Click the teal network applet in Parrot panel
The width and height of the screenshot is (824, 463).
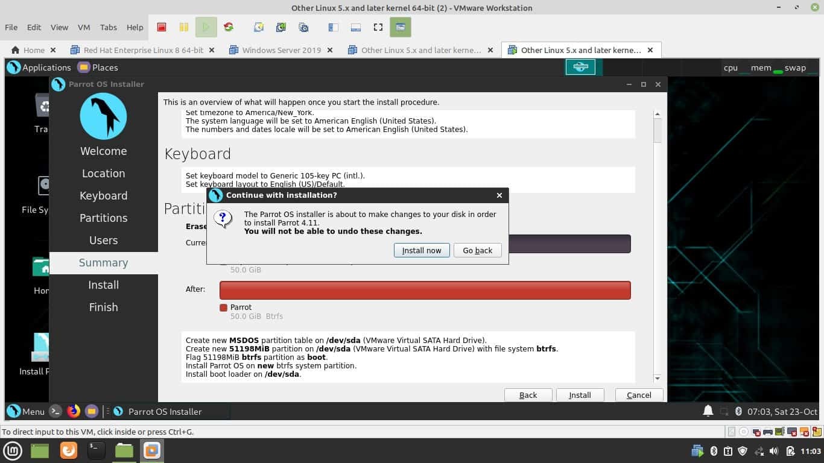point(580,67)
